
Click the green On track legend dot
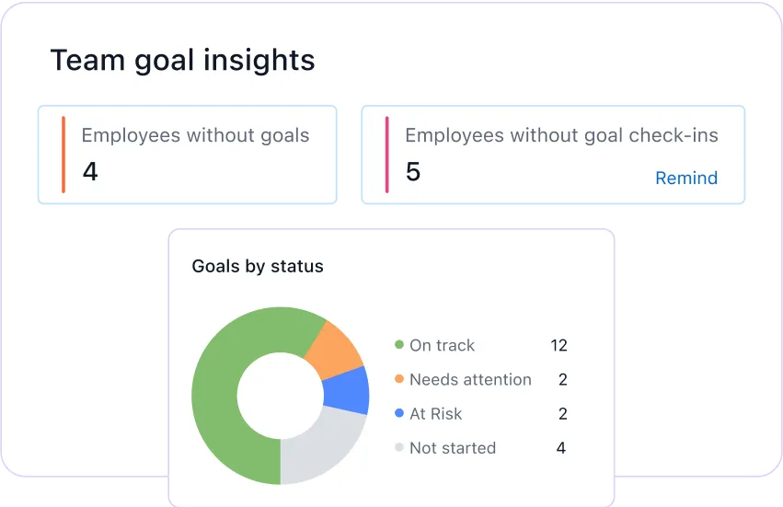pos(399,345)
